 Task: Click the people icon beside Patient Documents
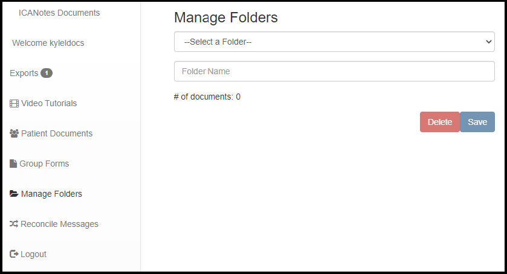14,133
